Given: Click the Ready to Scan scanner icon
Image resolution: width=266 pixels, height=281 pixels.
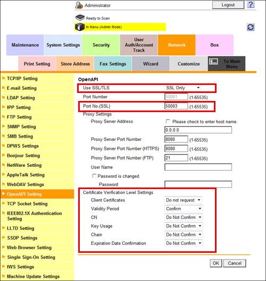Looking at the screenshot, I should coord(80,18).
